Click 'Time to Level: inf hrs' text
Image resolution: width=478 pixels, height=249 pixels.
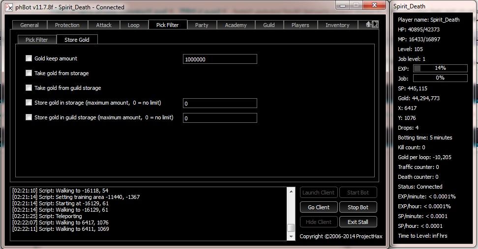[x=422, y=236]
